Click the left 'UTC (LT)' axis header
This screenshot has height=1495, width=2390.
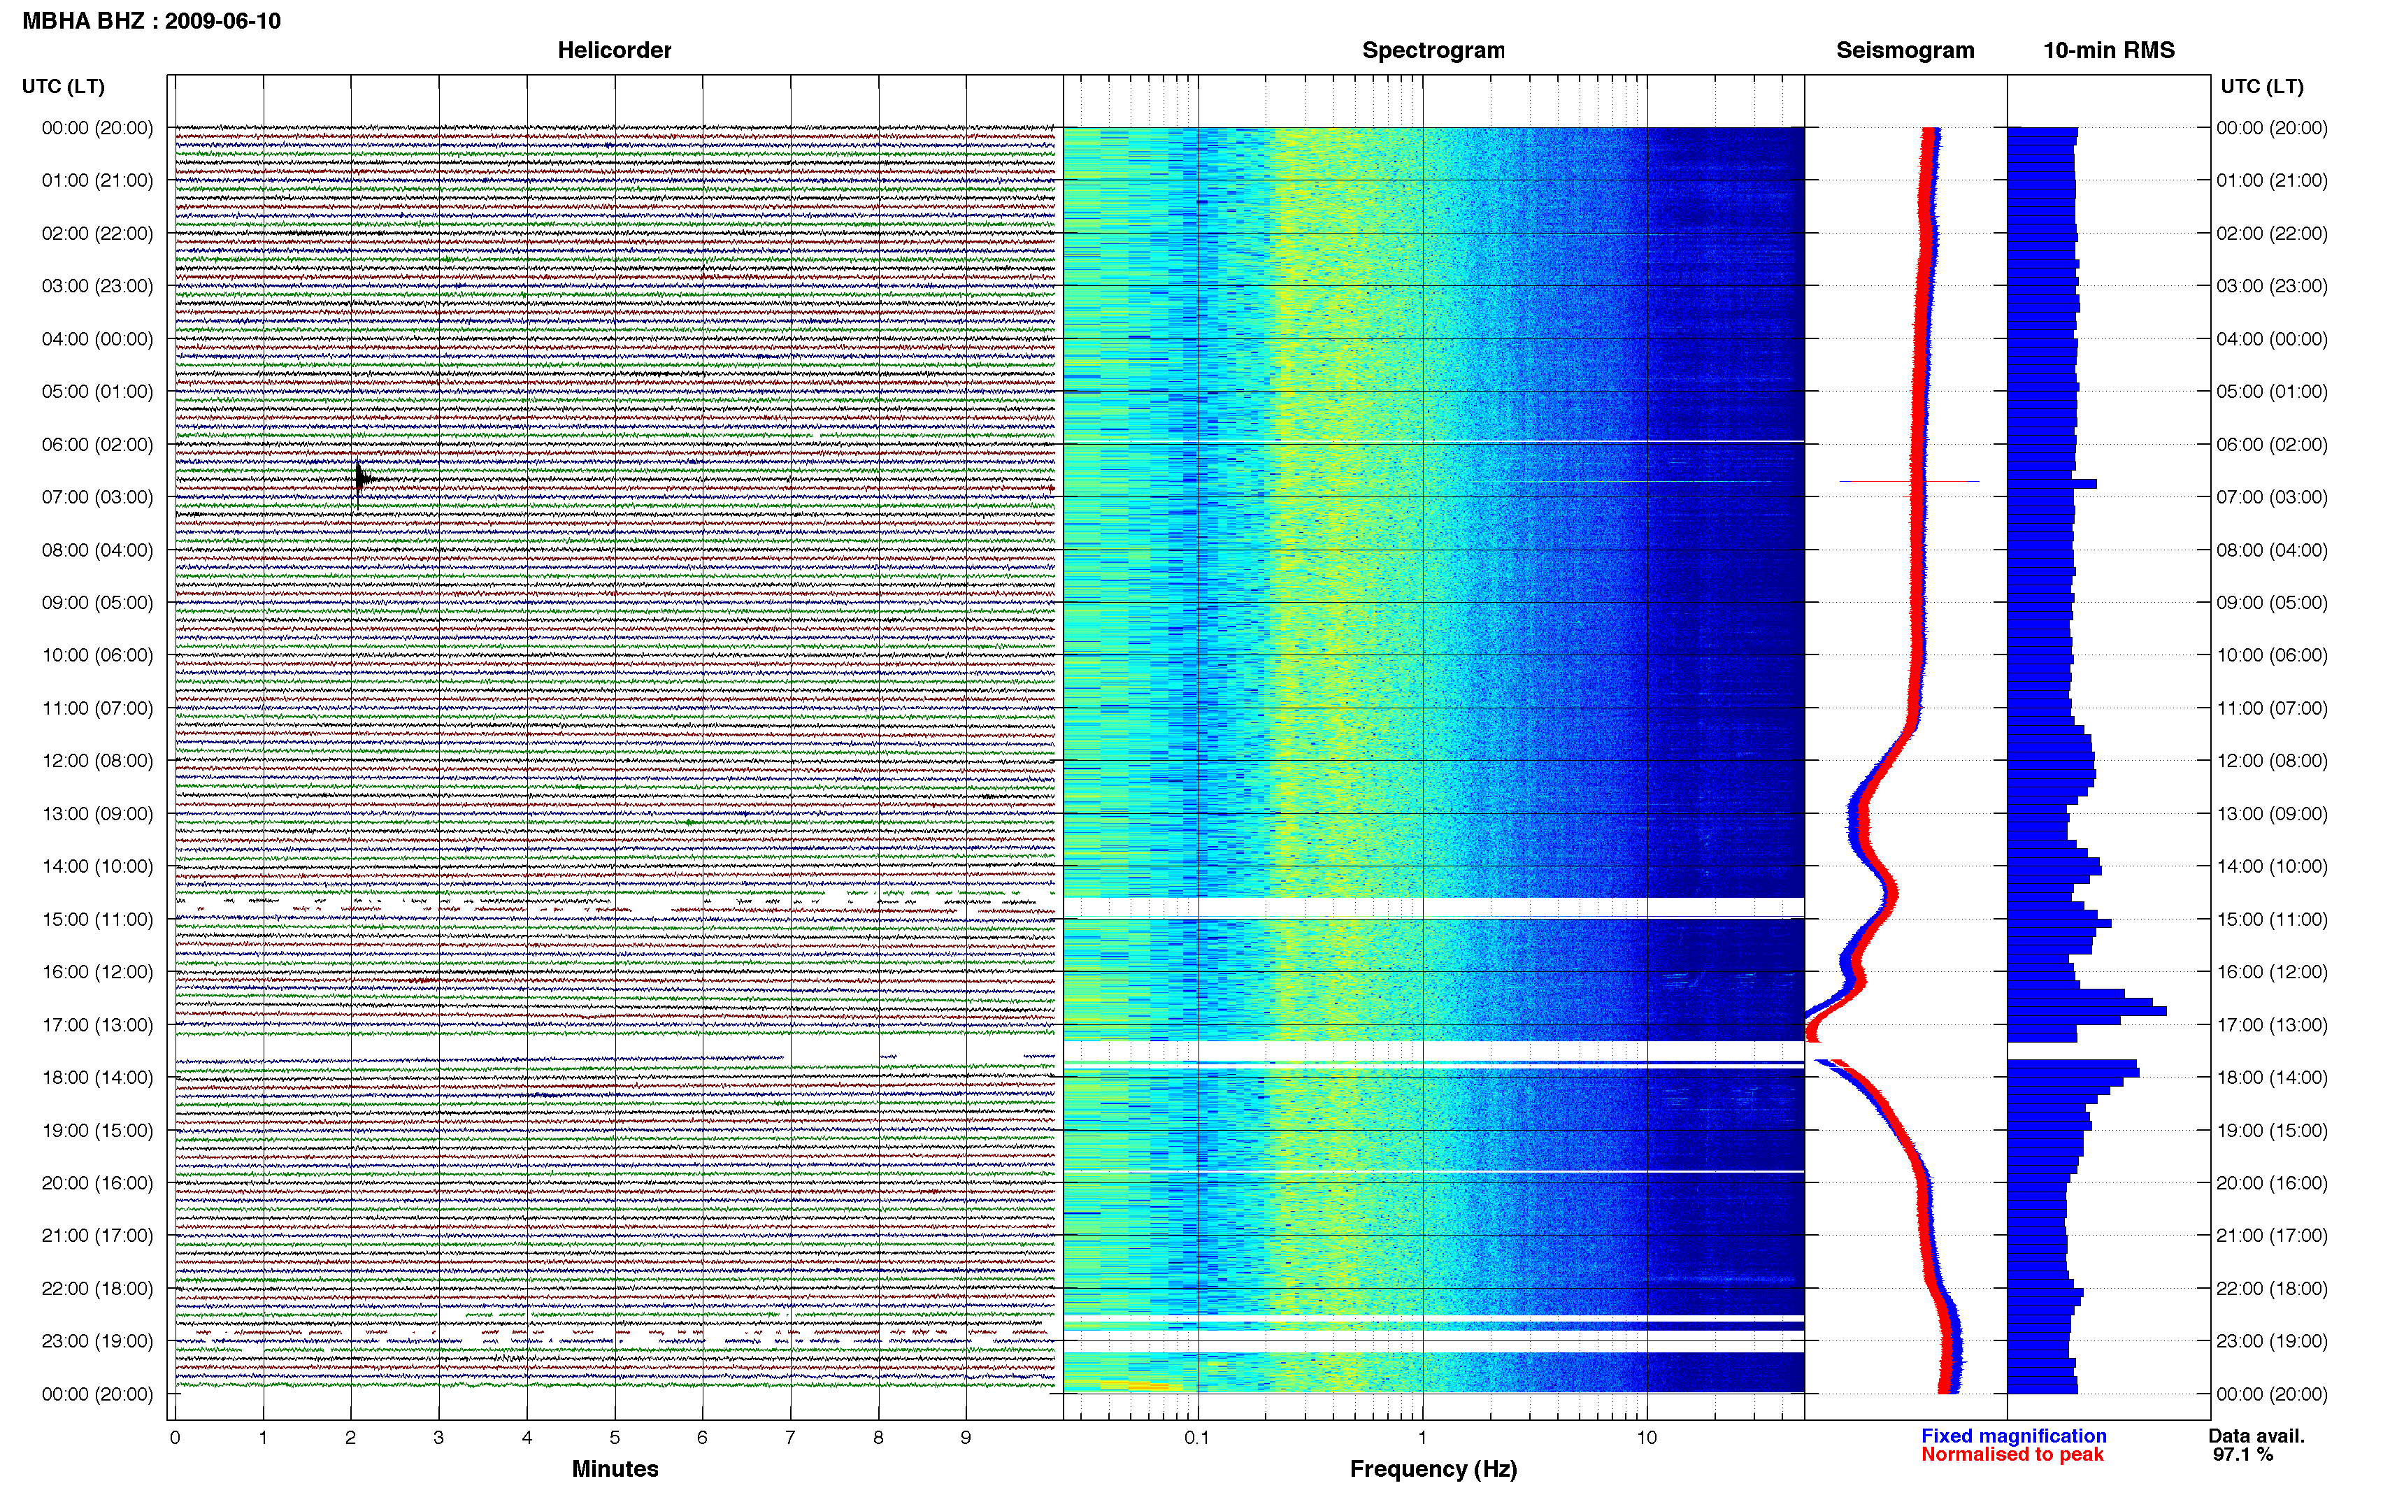pyautogui.click(x=63, y=86)
